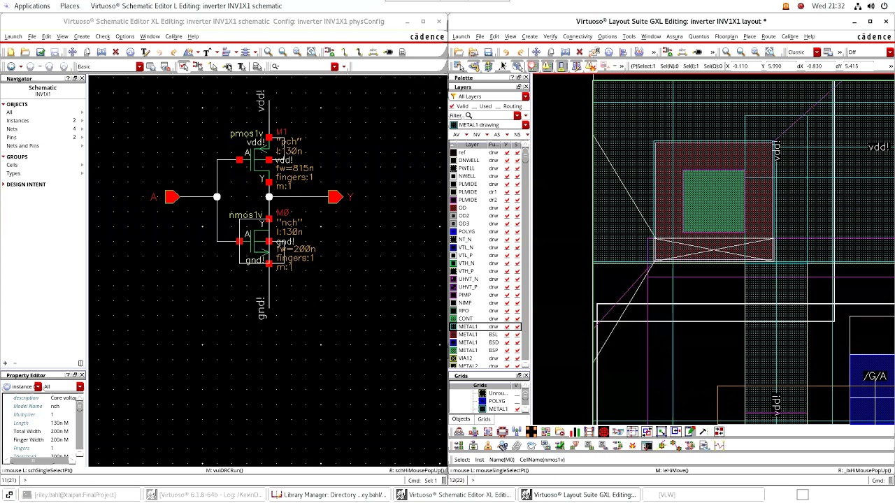Click the Zoom In magnifier in schematic toolbar
Image resolution: width=895 pixels, height=503 pixels.
268,52
